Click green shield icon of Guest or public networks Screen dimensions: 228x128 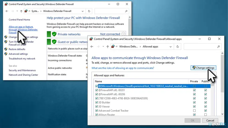click(54, 42)
